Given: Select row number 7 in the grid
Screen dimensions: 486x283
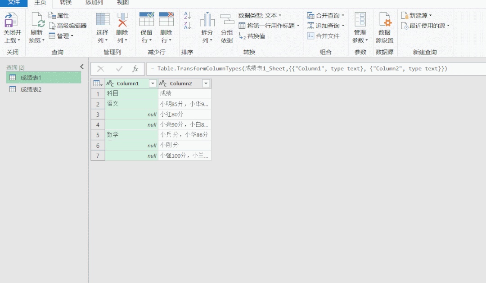Looking at the screenshot, I should [98, 155].
